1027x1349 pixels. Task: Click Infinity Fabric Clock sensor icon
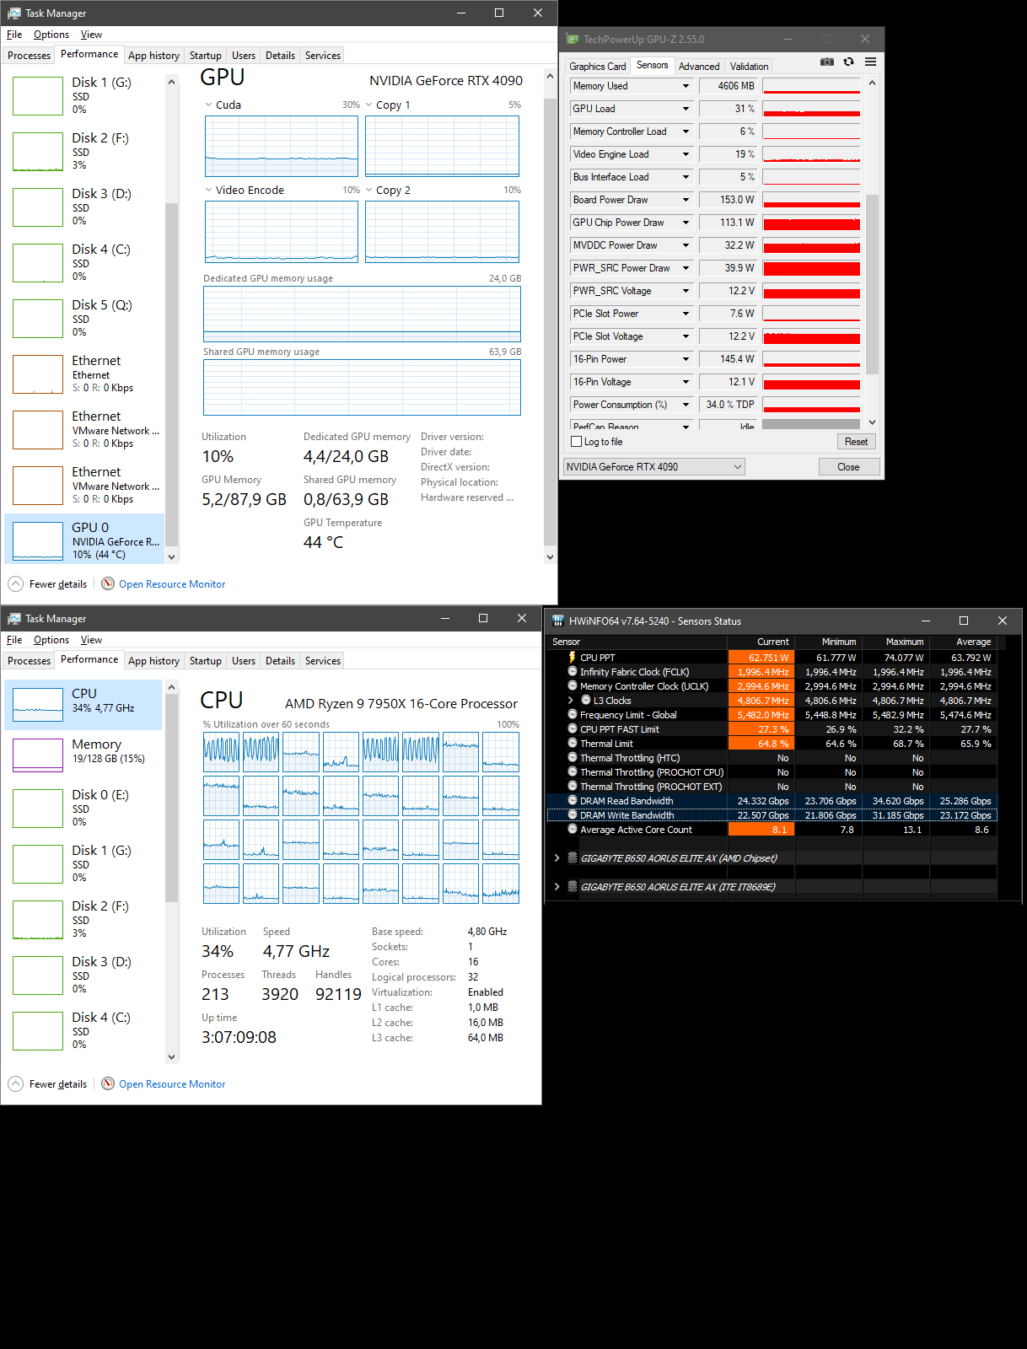pyautogui.click(x=573, y=672)
